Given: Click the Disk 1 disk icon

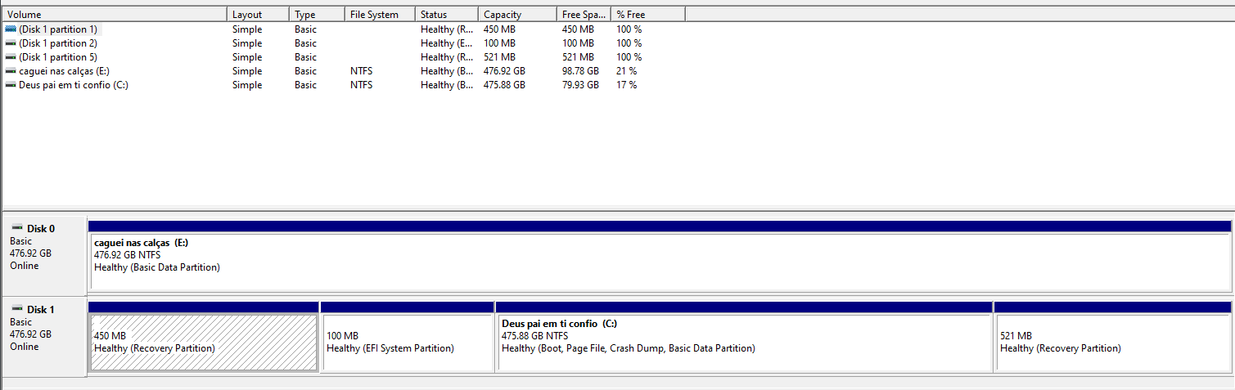Looking at the screenshot, I should (16, 310).
